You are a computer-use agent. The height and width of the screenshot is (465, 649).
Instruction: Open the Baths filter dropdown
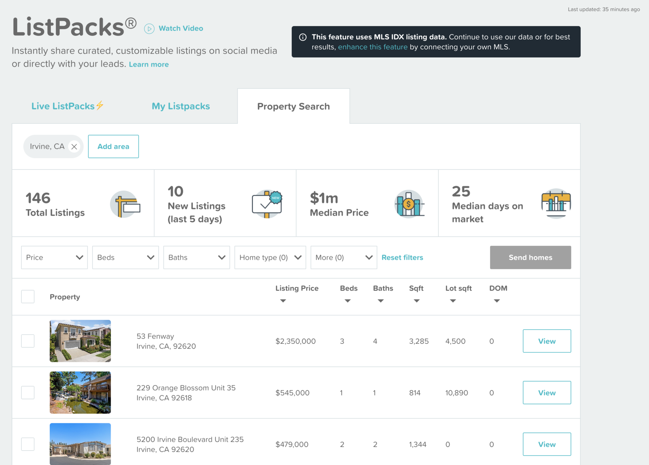[x=197, y=257]
